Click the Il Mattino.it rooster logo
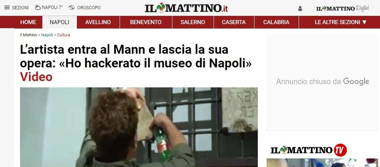The height and width of the screenshot is (167, 380). (x=186, y=8)
